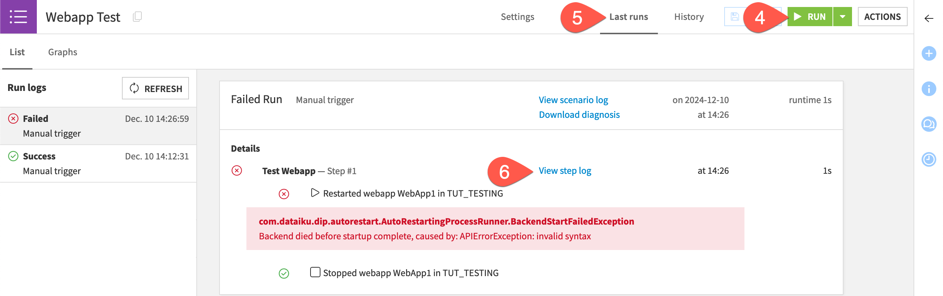Open the View scenario log link
The height and width of the screenshot is (296, 943).
(x=573, y=100)
